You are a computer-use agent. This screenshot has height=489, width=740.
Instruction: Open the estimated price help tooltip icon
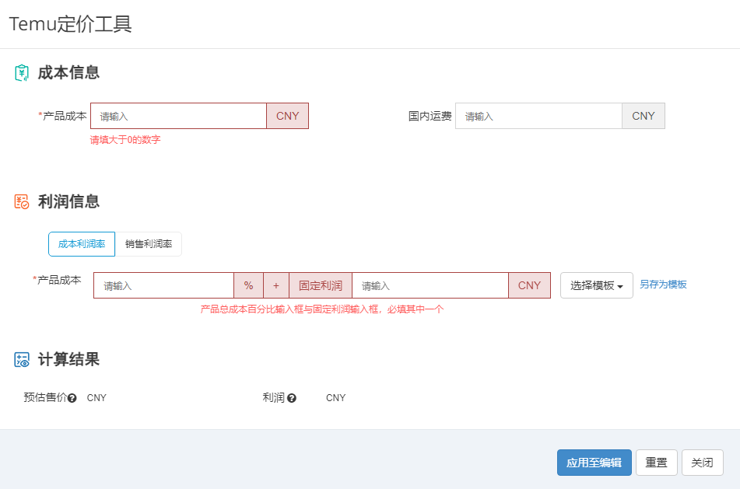pyautogui.click(x=72, y=398)
